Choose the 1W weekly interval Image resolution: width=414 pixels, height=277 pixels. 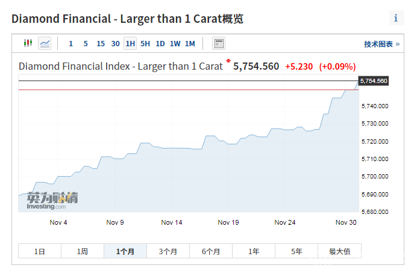(x=175, y=43)
